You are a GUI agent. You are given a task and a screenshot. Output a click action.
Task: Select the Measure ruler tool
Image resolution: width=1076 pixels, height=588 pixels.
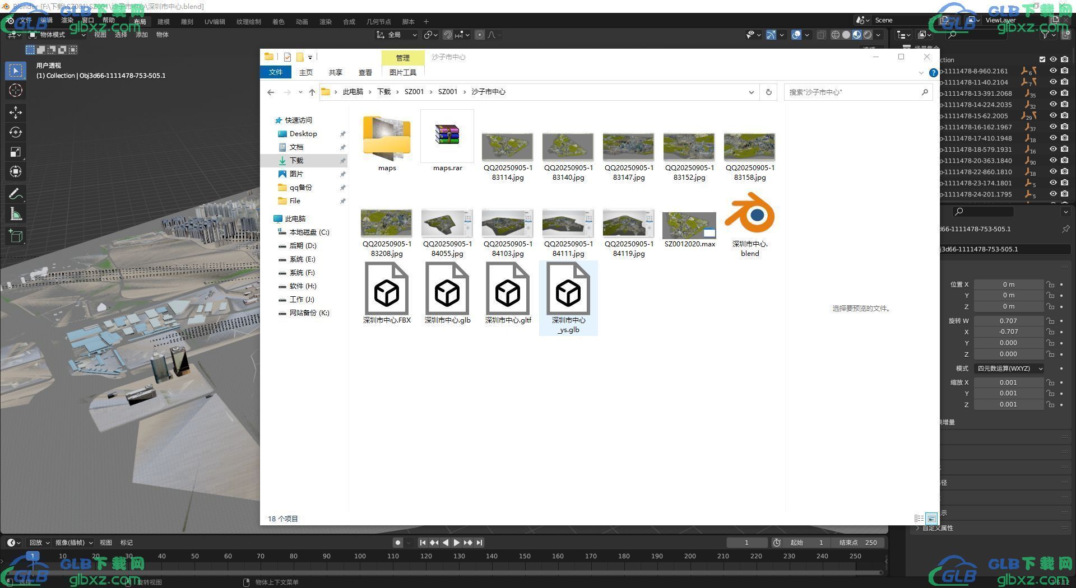pos(16,214)
